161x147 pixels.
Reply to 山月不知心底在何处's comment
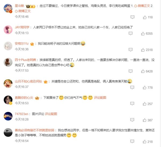pos(132,87)
